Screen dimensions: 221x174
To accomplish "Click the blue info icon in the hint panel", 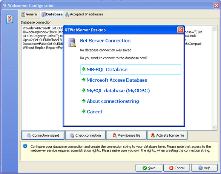I will click(25, 146).
